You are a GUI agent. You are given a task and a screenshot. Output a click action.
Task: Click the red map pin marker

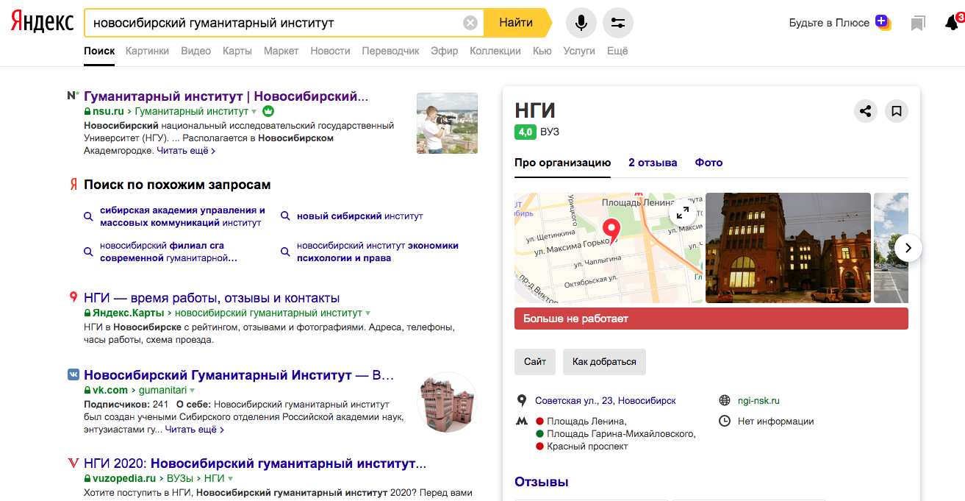[611, 230]
